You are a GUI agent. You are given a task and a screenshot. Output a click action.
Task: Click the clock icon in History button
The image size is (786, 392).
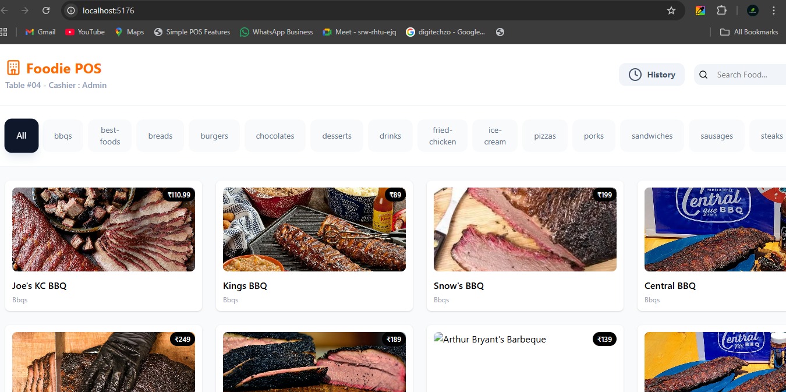[x=635, y=75]
